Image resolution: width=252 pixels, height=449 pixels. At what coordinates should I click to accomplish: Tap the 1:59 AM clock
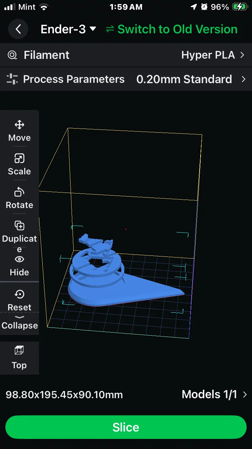[x=126, y=7]
